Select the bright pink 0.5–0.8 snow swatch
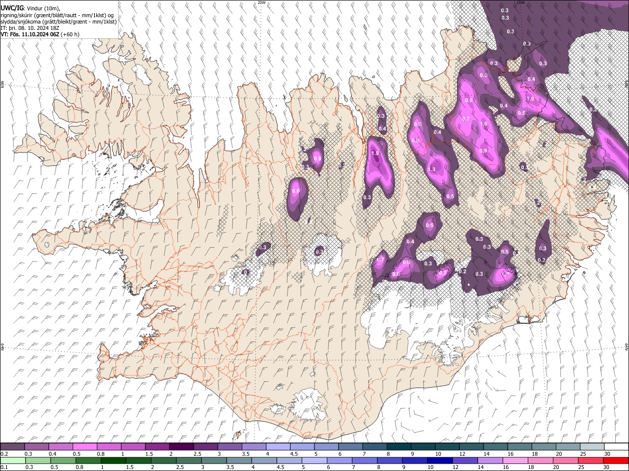629x471 pixels. tap(85, 447)
